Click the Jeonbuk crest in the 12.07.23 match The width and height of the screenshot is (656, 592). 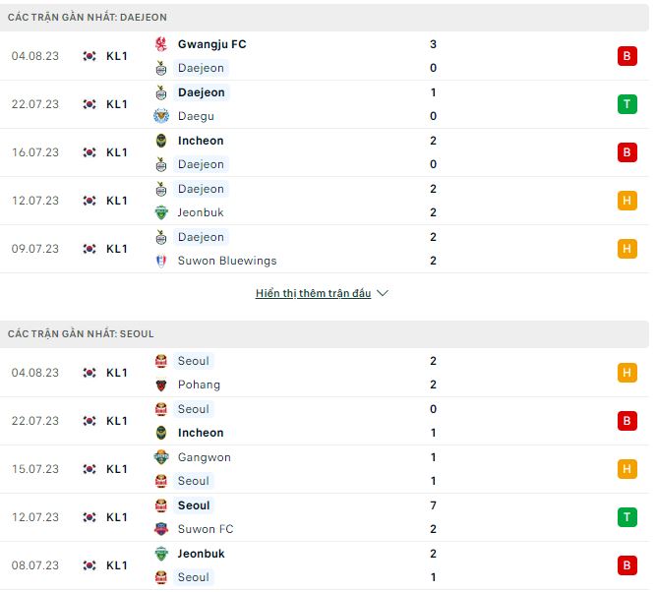[161, 212]
